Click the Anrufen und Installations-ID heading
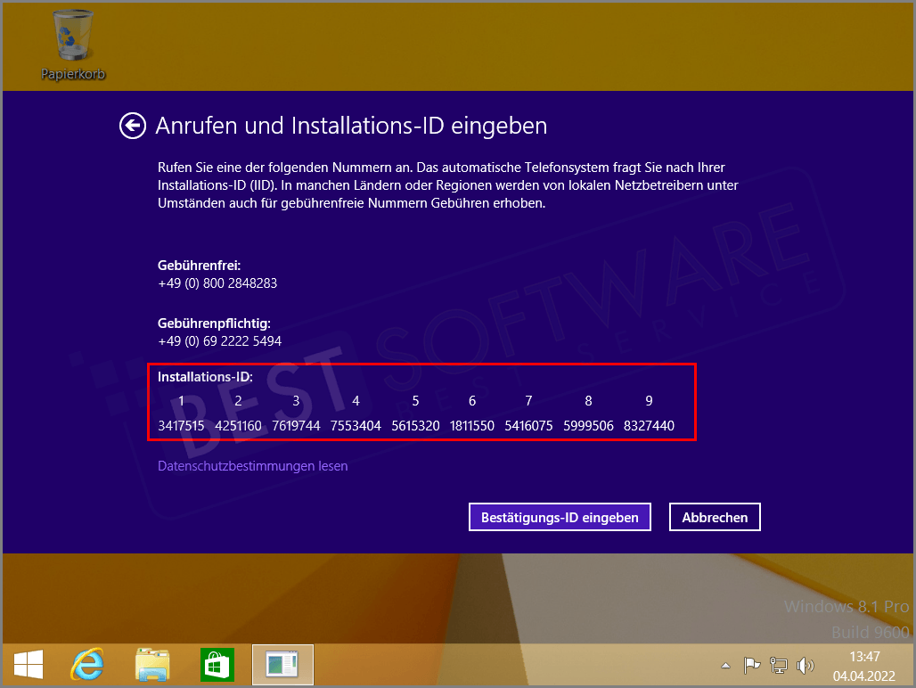 coord(350,126)
